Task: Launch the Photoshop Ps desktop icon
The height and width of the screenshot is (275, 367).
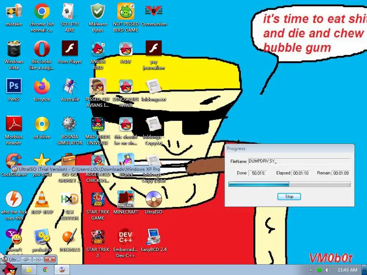Action: pos(14,86)
